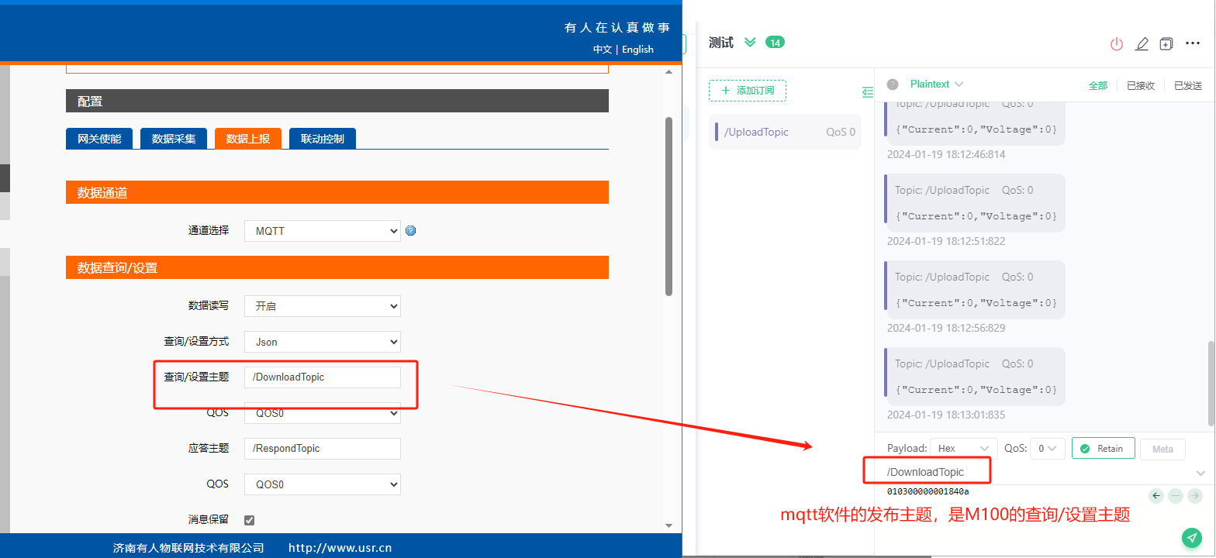Image resolution: width=1216 pixels, height=558 pixels.
Task: Click the previous message left arrow icon
Action: coord(1156,495)
